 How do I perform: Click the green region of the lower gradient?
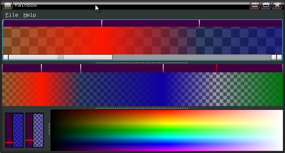[270, 89]
